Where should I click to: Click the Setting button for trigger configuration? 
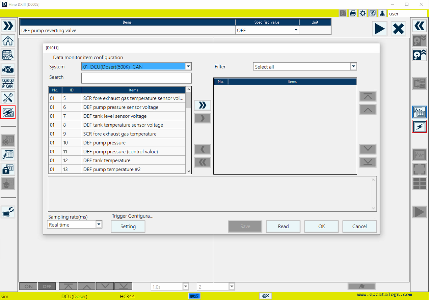[x=128, y=227]
